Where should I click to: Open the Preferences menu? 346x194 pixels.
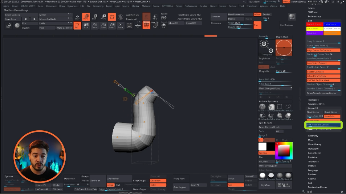point(191,6)
